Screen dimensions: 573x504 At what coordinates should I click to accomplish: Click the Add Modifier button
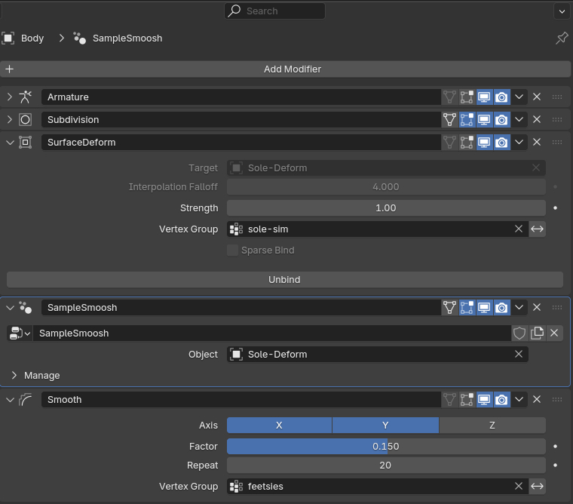point(292,69)
